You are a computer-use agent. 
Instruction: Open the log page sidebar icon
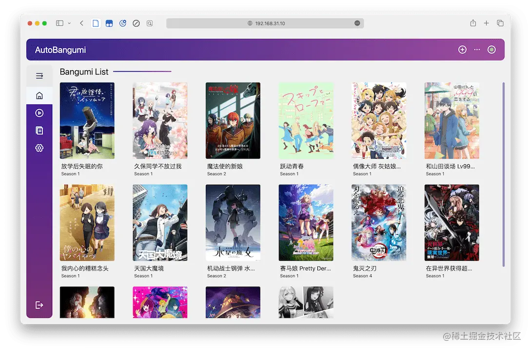click(39, 131)
